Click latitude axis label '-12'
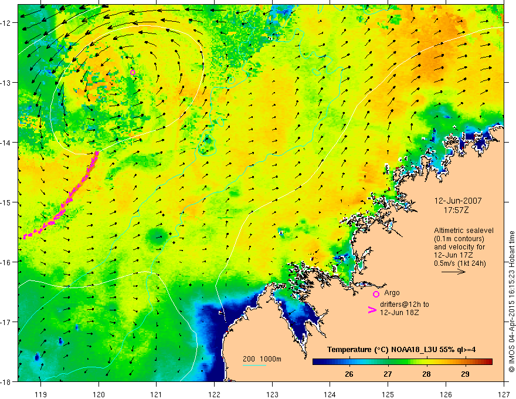Screen dimensions: 516x399 tap(6, 23)
